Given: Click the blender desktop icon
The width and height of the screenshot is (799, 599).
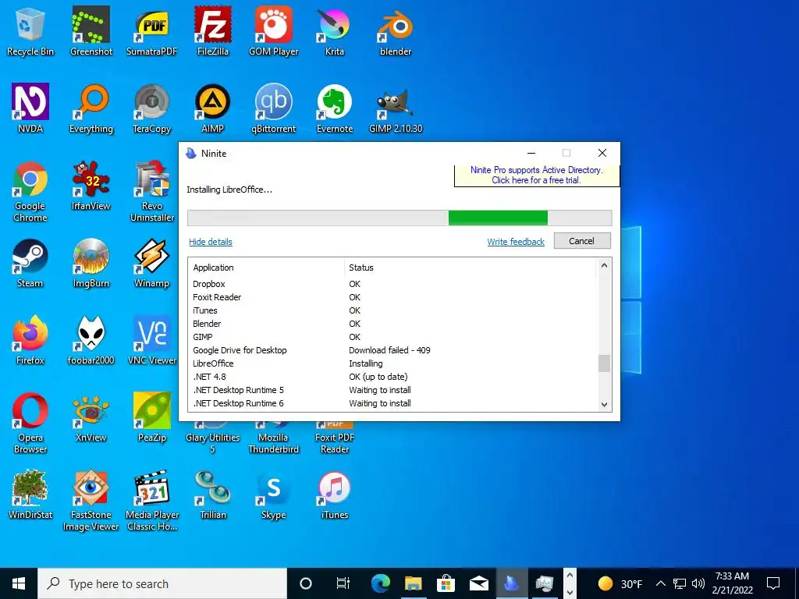Looking at the screenshot, I should click(x=396, y=31).
